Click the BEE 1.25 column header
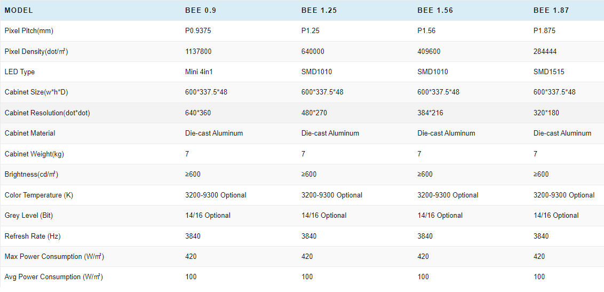 pos(319,10)
